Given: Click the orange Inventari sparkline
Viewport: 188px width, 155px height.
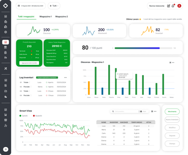Looking at the screenshot, I should pyautogui.click(x=147, y=31).
